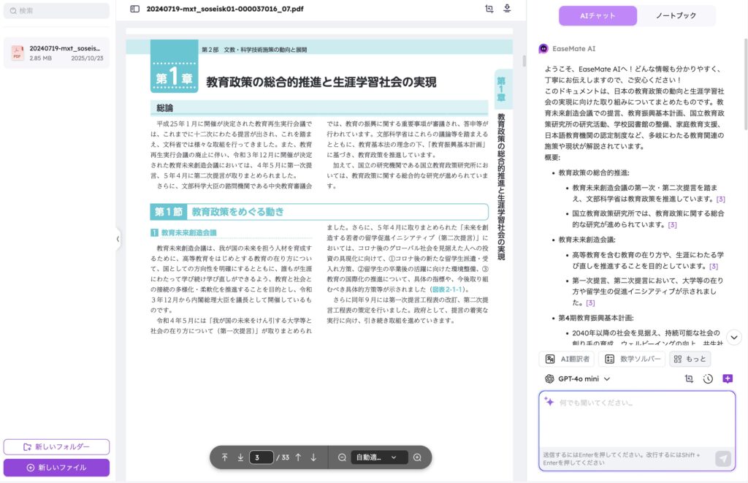Download the PDF using the header icon
748x483 pixels.
tap(507, 9)
